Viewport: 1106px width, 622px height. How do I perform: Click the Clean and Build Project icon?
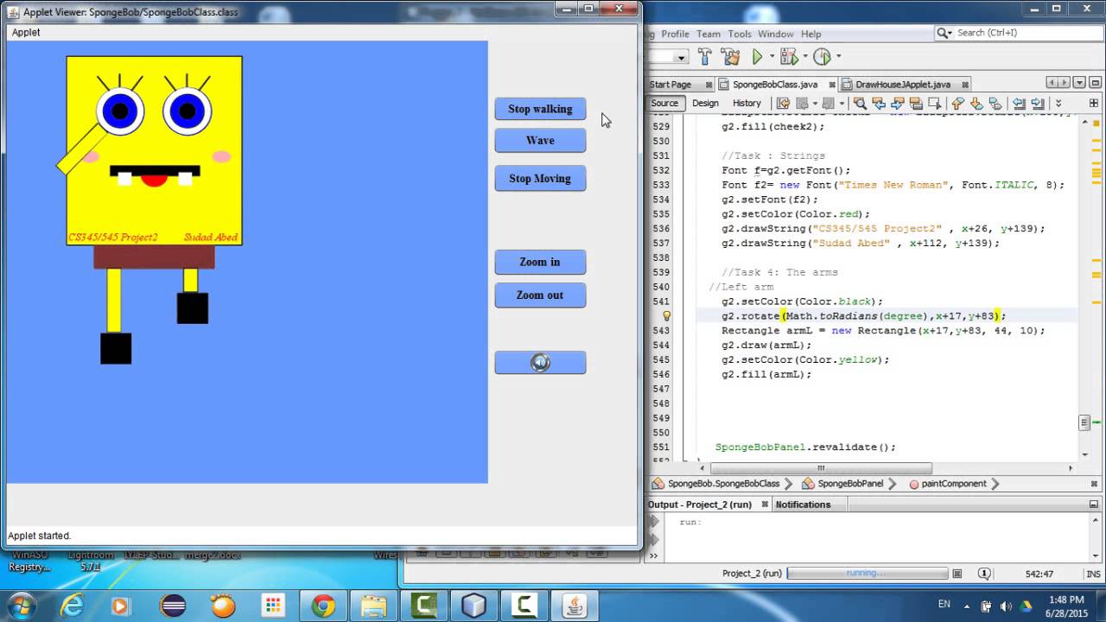730,57
